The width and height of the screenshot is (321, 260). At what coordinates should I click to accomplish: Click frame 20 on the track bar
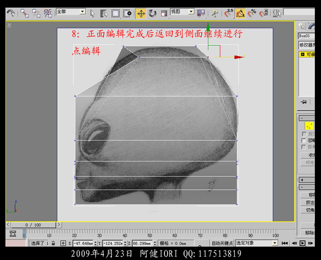pos(74,235)
